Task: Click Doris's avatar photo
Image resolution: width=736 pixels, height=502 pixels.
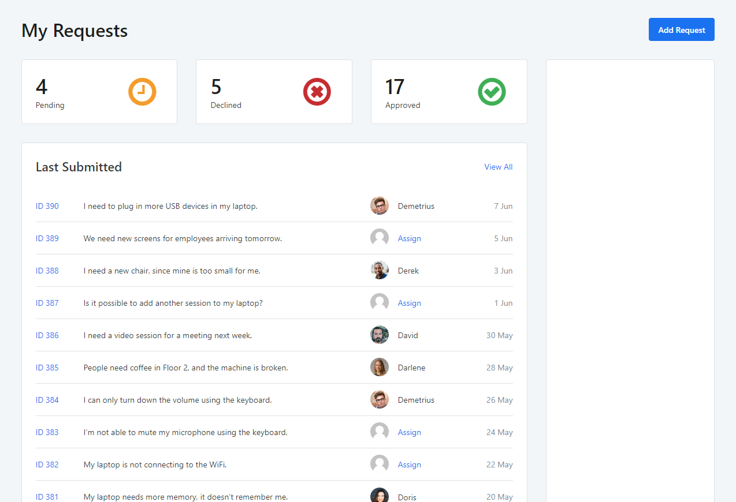Action: coord(380,496)
